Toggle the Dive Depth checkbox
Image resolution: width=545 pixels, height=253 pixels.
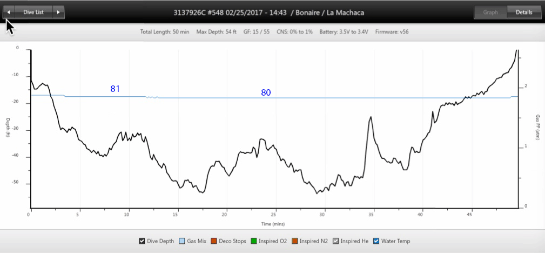pyautogui.click(x=142, y=241)
